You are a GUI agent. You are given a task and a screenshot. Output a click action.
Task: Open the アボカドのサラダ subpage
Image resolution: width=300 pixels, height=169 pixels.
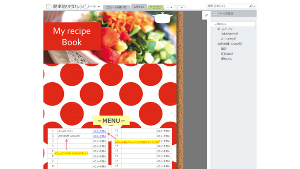tap(231, 34)
